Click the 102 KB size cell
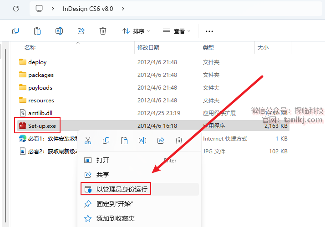This screenshot has width=325, height=227. coord(278,151)
